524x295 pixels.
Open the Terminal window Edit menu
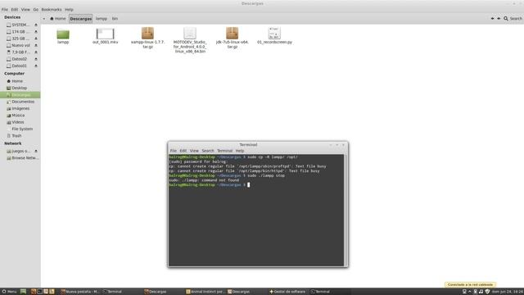pyautogui.click(x=183, y=151)
